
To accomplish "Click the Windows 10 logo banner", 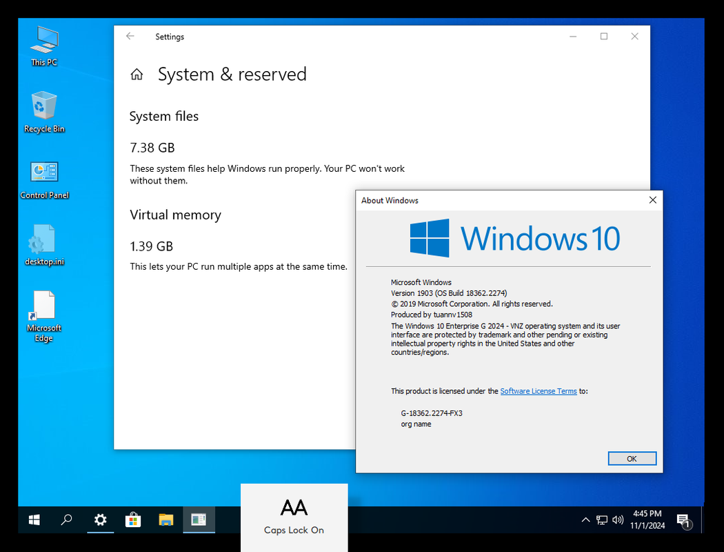I will [515, 238].
